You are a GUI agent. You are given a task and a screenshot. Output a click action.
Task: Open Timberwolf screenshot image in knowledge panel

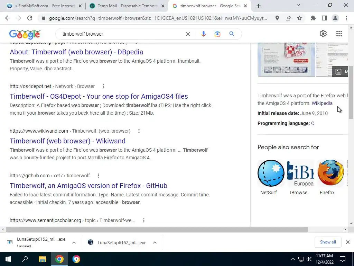pos(286,60)
